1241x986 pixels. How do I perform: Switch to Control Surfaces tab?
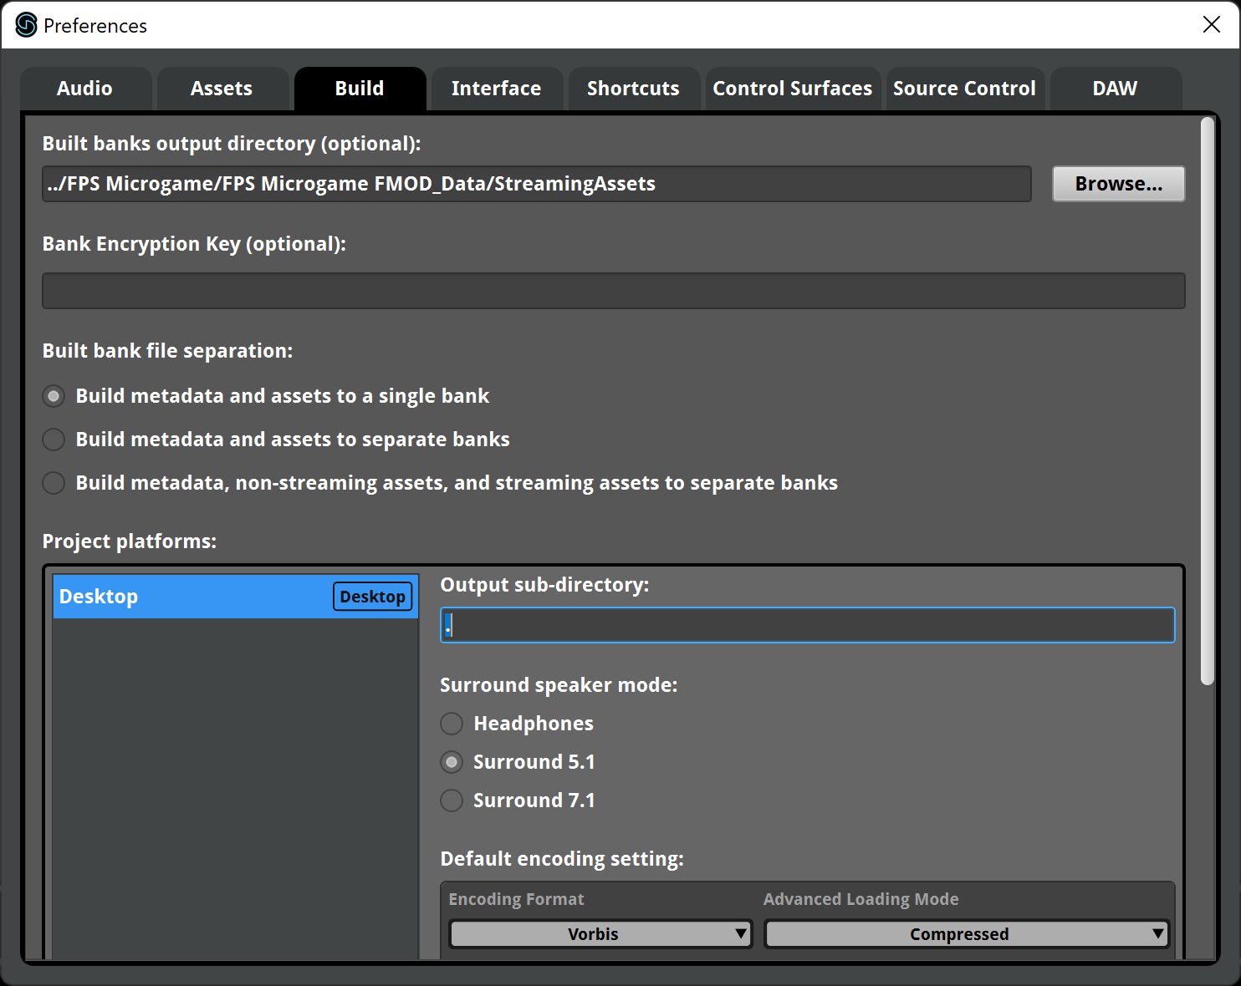793,89
